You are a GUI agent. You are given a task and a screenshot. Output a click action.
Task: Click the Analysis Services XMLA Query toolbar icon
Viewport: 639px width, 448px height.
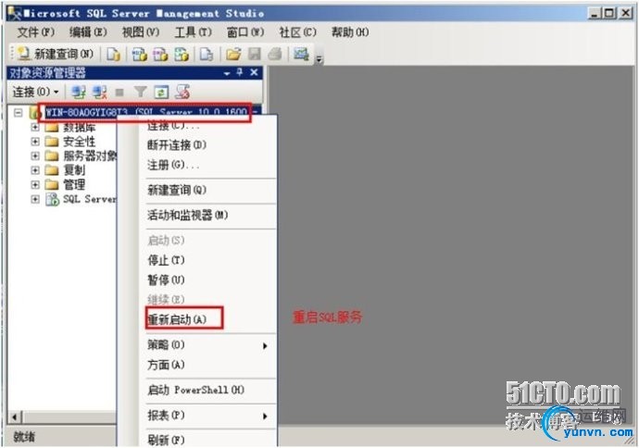182,54
